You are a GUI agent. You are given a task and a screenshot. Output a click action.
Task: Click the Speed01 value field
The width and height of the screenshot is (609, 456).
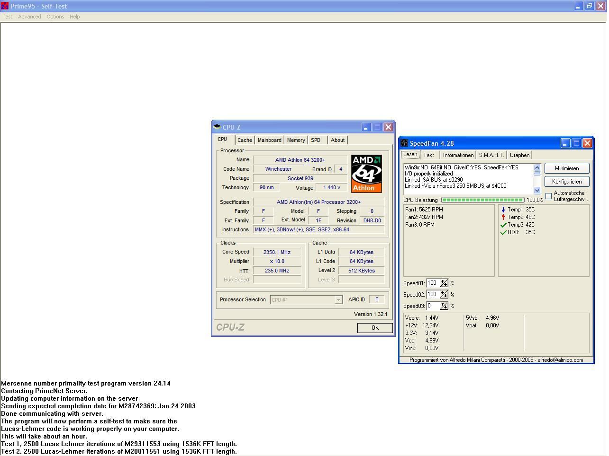tap(433, 283)
